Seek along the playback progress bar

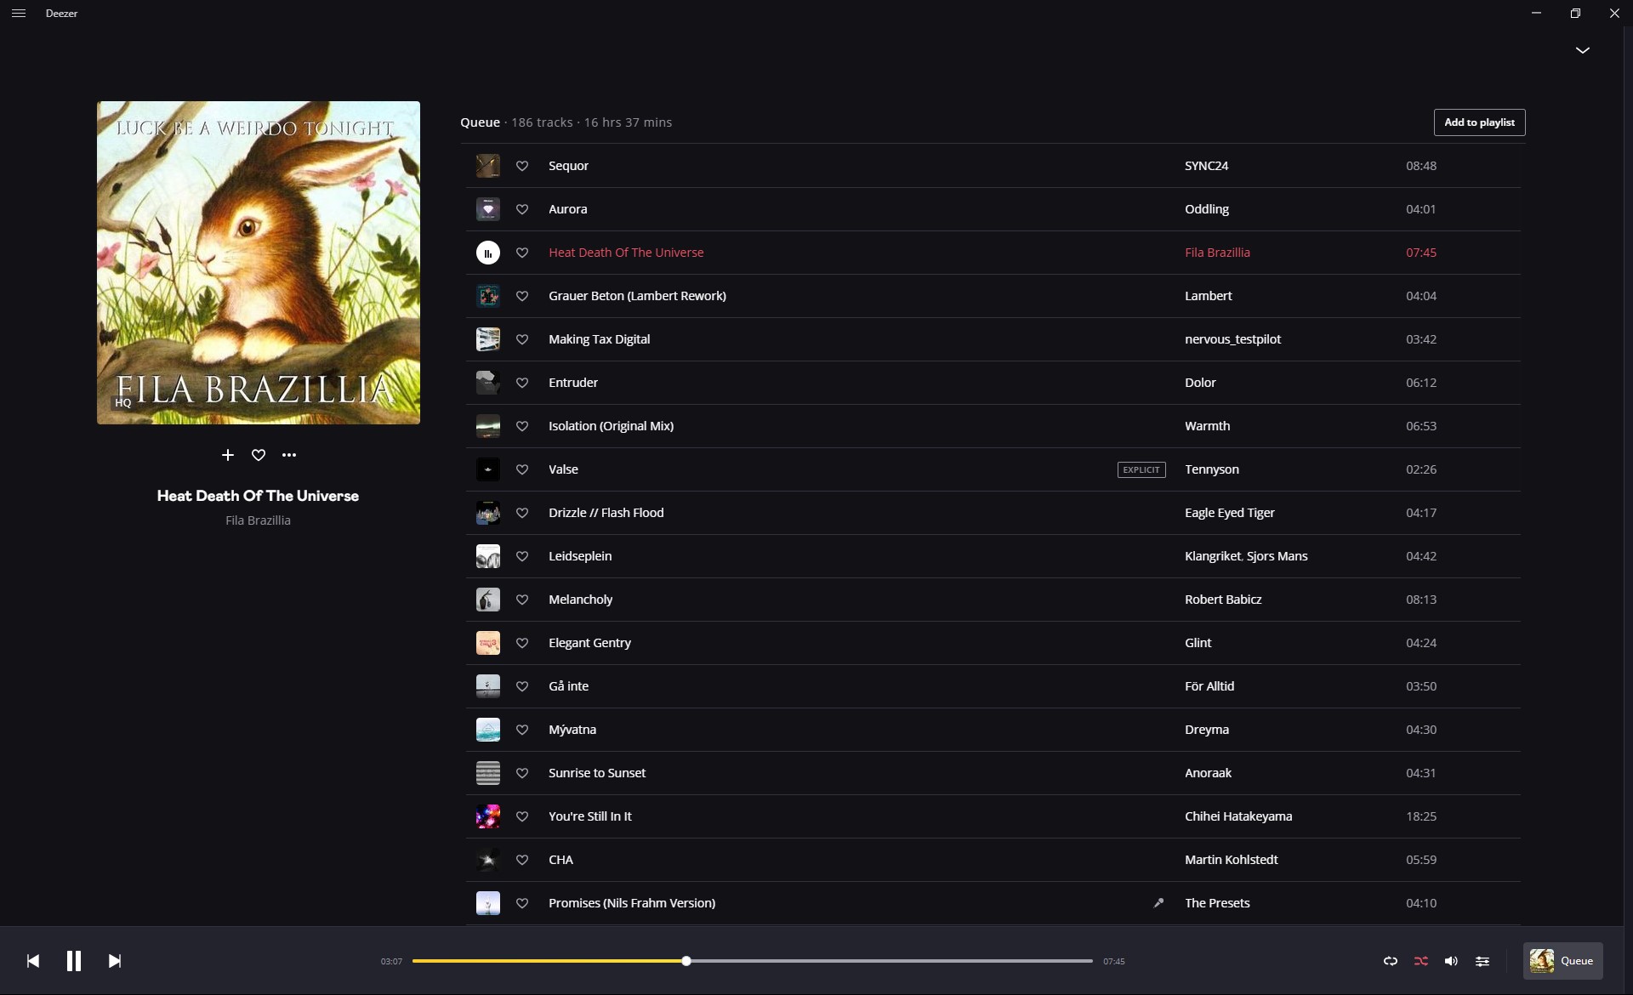tap(753, 961)
